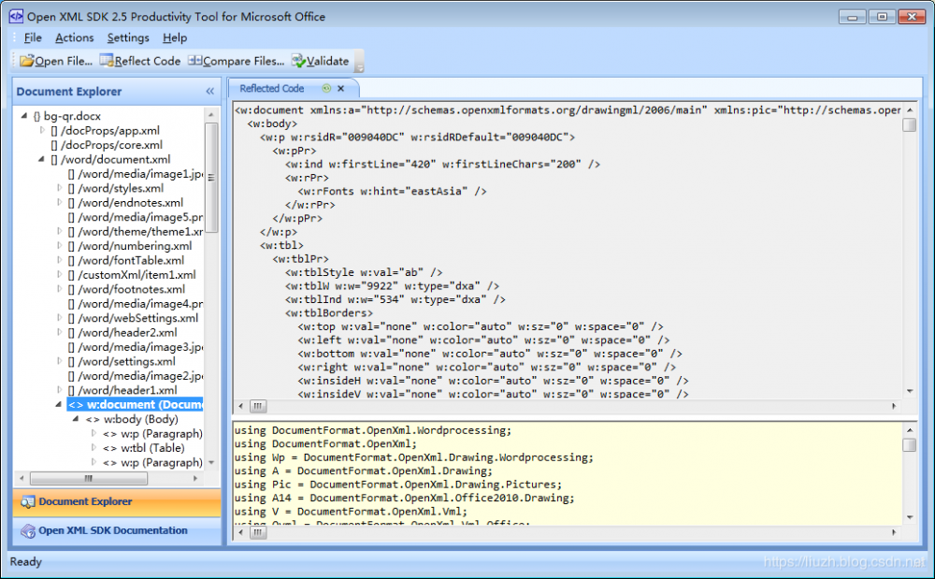935x579 pixels.
Task: Click the code pane horizontal scrollbar thumb
Action: 258,532
